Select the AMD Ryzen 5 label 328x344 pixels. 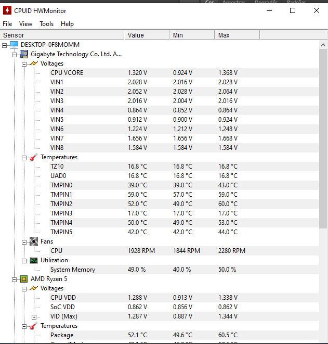point(49,279)
